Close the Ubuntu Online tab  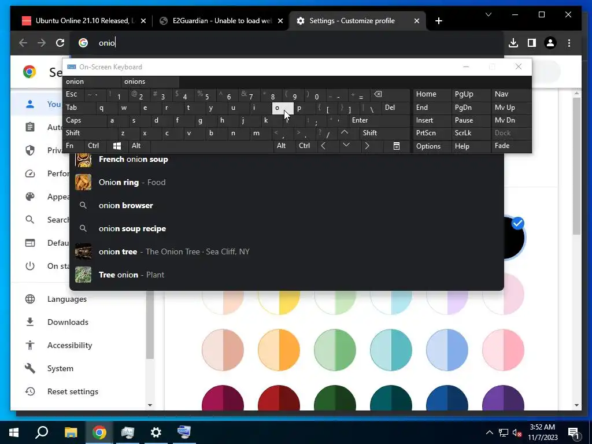pos(143,21)
